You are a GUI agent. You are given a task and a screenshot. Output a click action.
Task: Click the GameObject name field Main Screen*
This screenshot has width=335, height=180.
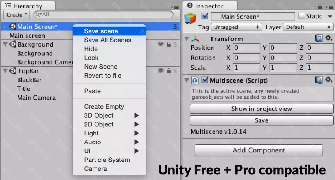click(253, 17)
